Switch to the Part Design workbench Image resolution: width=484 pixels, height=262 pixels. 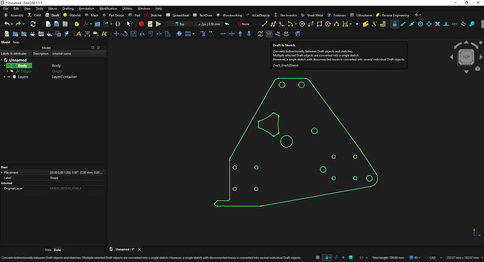point(113,15)
